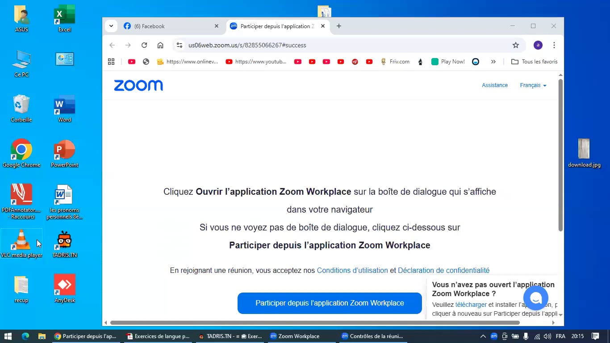Switch to Contrôles de la réunion taskbar window
The height and width of the screenshot is (343, 610).
click(372, 336)
